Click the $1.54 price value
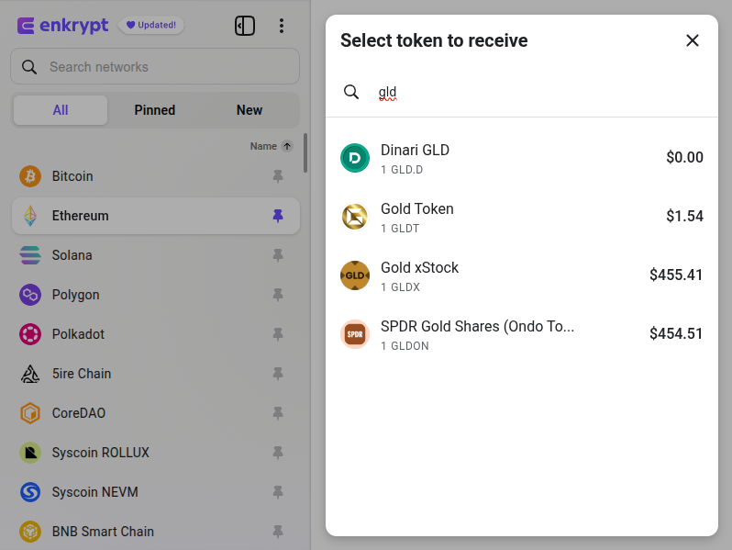 684,216
